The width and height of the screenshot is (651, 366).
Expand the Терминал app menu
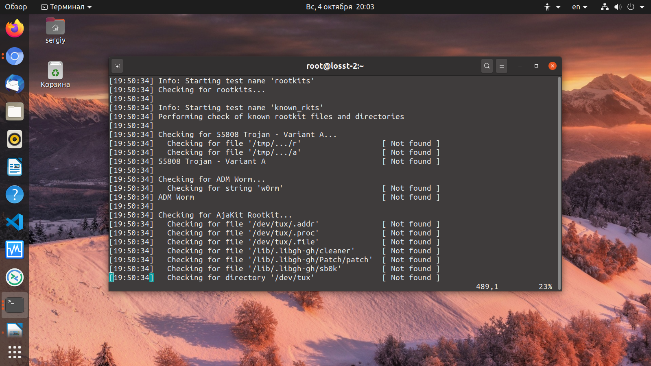(66, 7)
